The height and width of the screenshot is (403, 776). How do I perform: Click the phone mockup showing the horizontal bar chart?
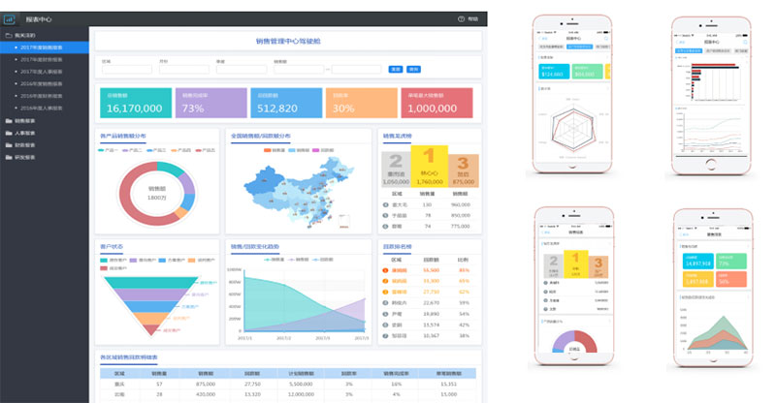(711, 96)
